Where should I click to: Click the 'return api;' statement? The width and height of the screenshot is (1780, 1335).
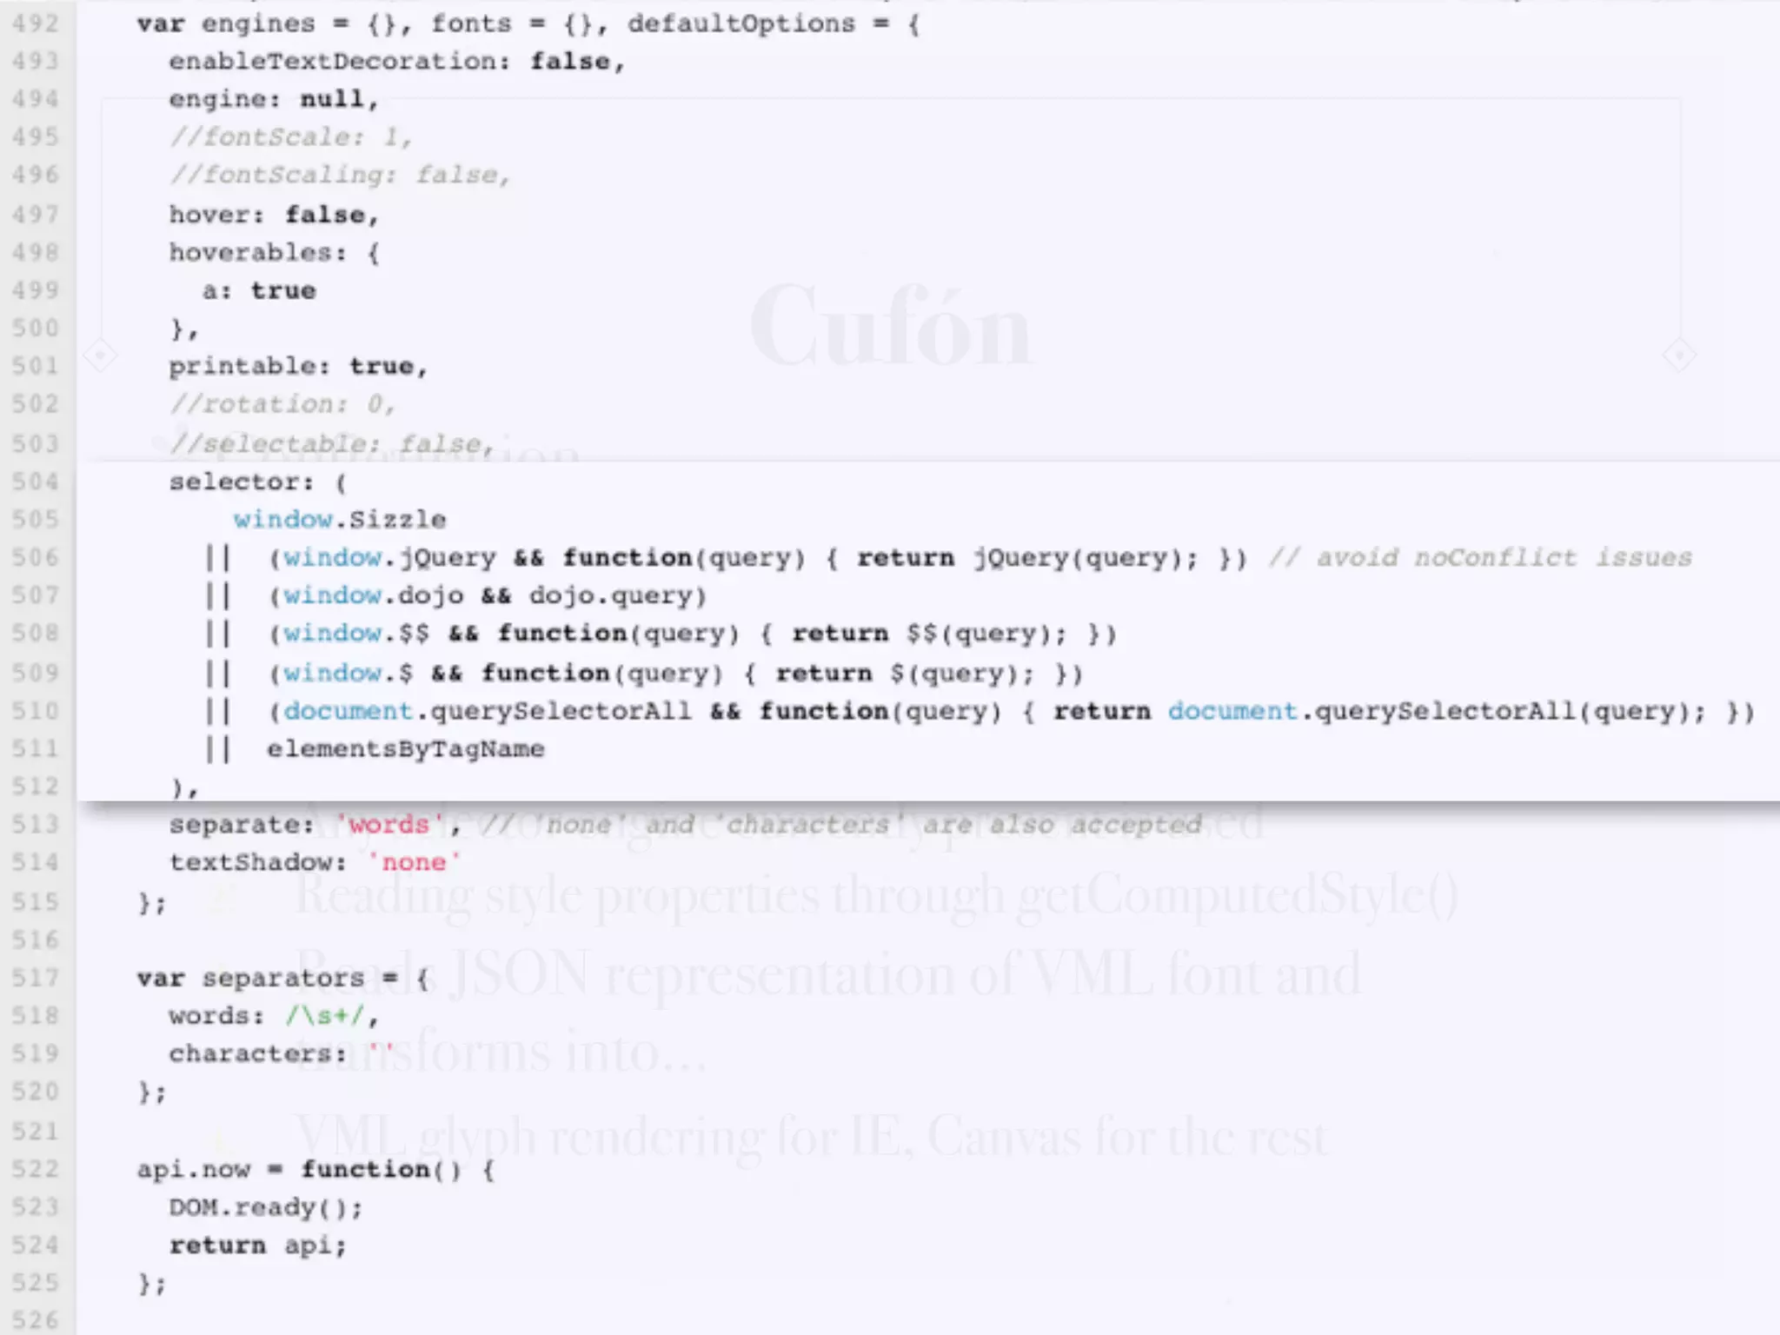point(257,1245)
